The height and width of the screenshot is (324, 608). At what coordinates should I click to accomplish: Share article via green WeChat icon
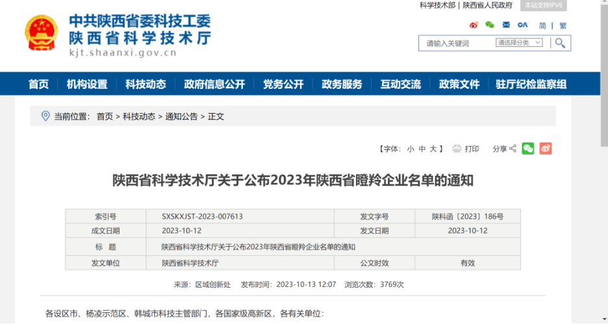click(x=528, y=149)
